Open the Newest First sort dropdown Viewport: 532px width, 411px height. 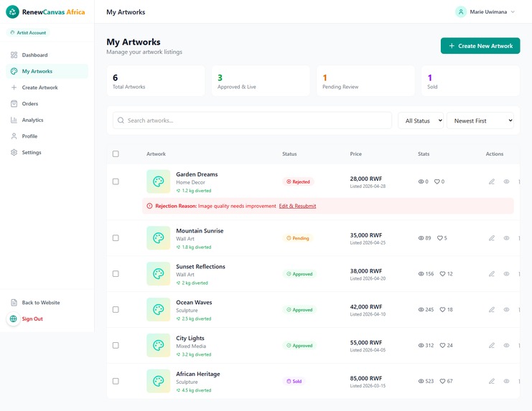(480, 121)
